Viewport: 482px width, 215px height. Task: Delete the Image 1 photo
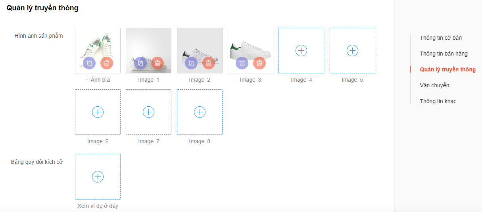click(157, 63)
